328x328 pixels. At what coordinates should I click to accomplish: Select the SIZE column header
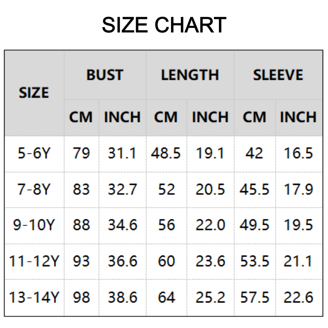point(34,93)
